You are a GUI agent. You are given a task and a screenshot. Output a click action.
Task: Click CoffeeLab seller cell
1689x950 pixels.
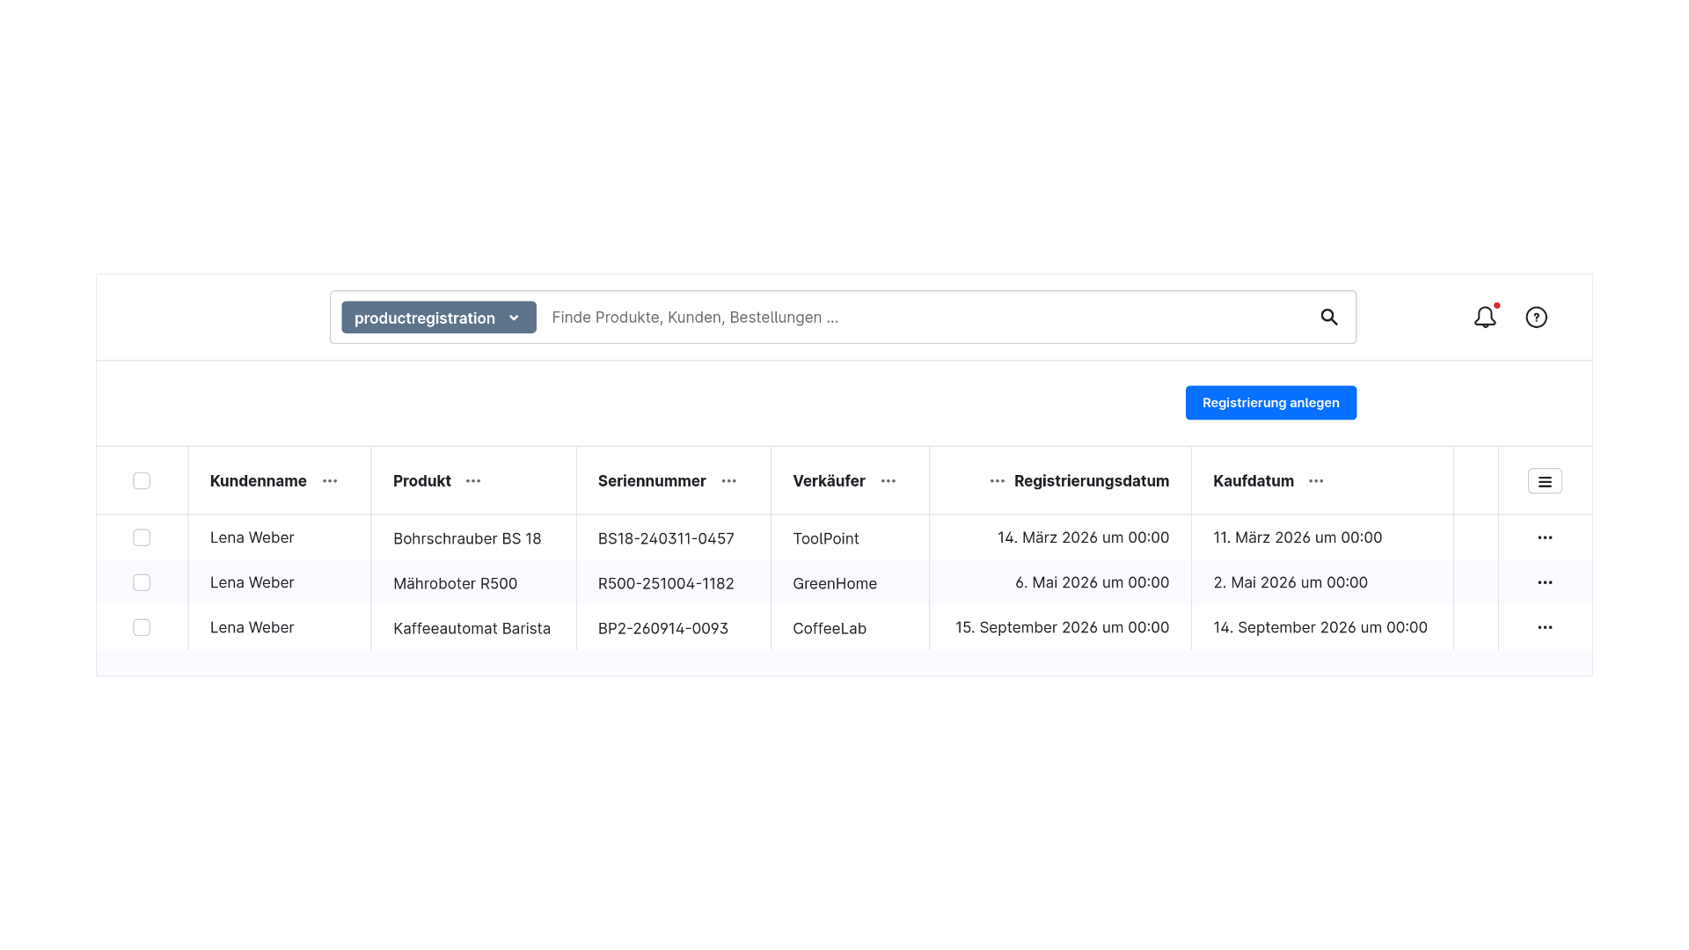click(x=830, y=628)
